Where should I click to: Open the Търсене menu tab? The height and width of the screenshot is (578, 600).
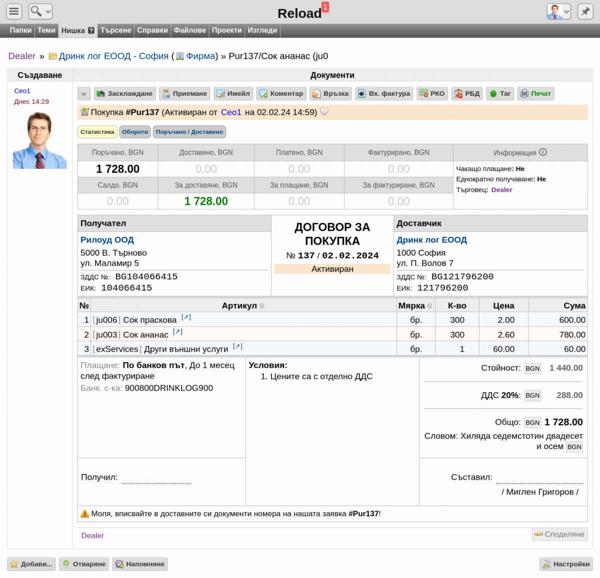(x=115, y=30)
